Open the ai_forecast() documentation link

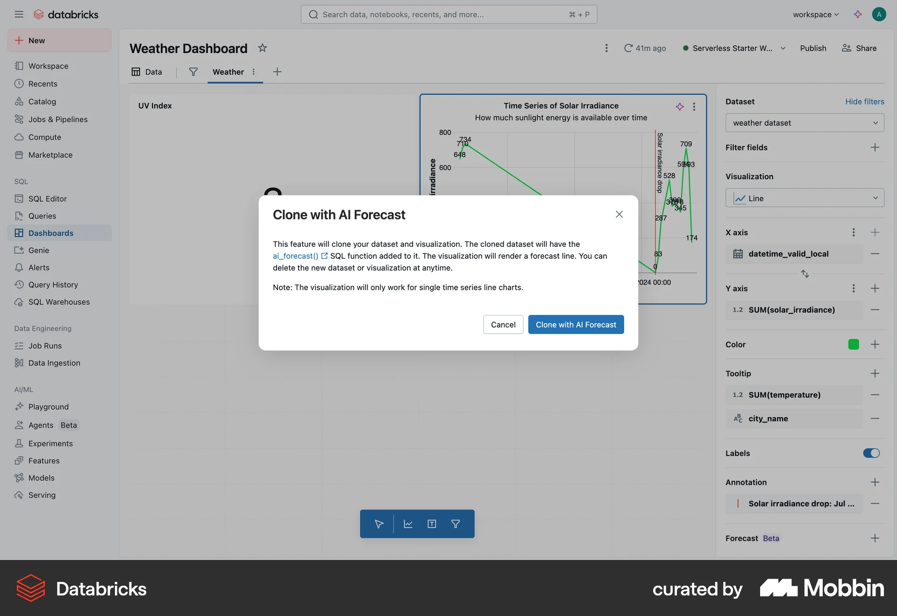pos(296,256)
